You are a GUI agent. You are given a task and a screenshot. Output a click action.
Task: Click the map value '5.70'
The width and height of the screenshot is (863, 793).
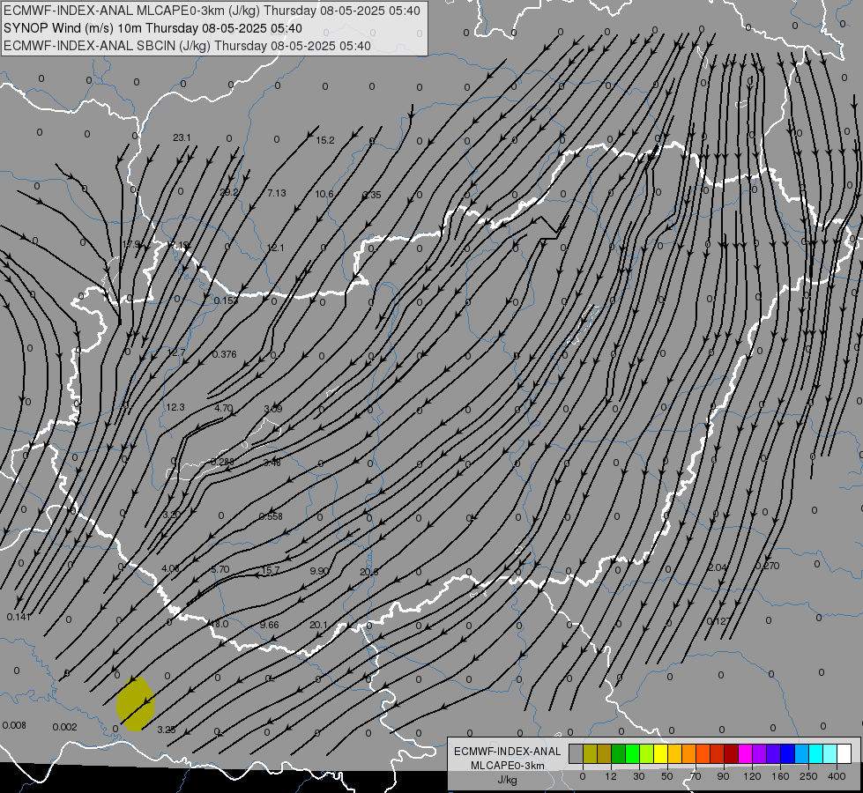220,569
